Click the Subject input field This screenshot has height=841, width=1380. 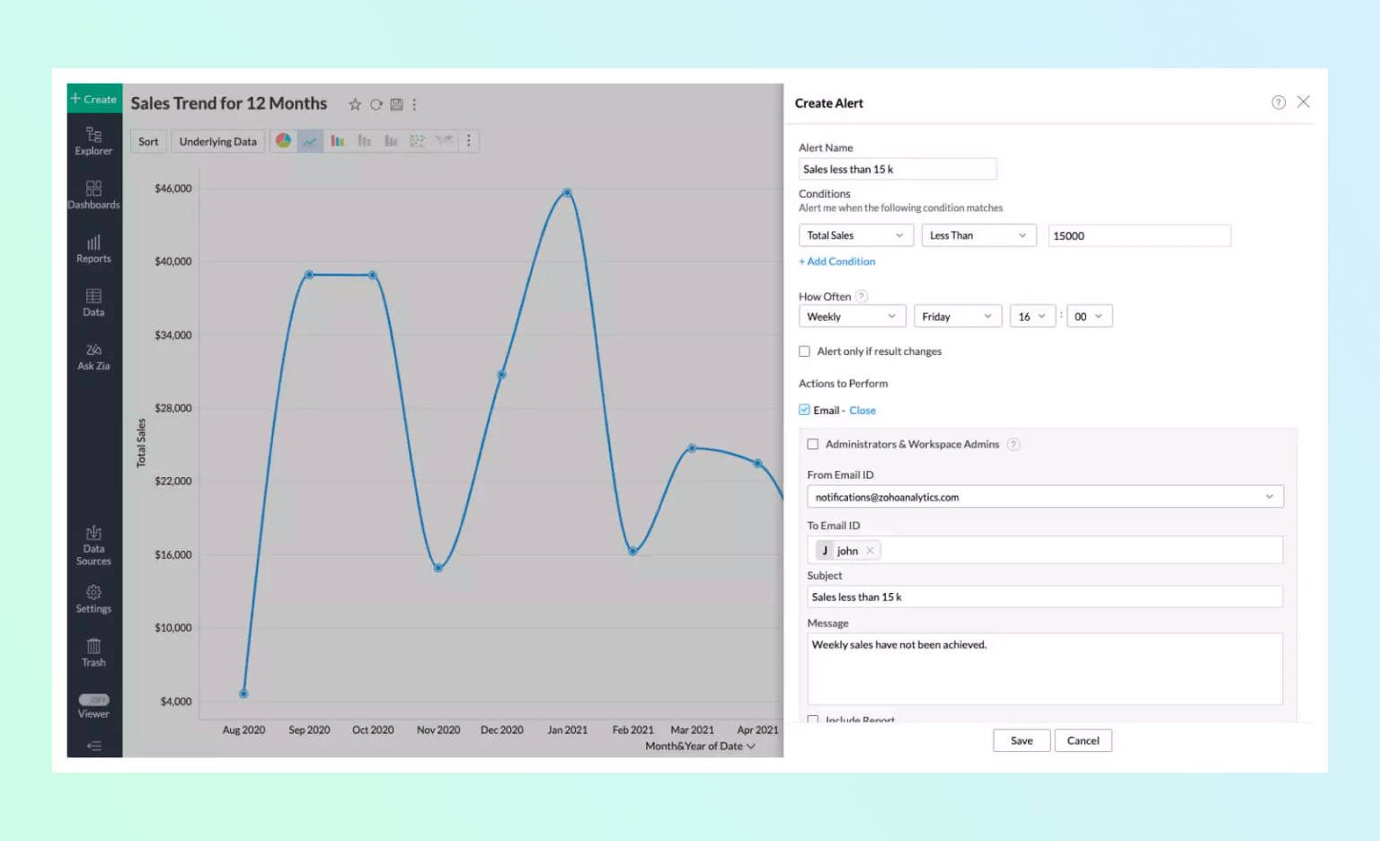pos(1044,597)
